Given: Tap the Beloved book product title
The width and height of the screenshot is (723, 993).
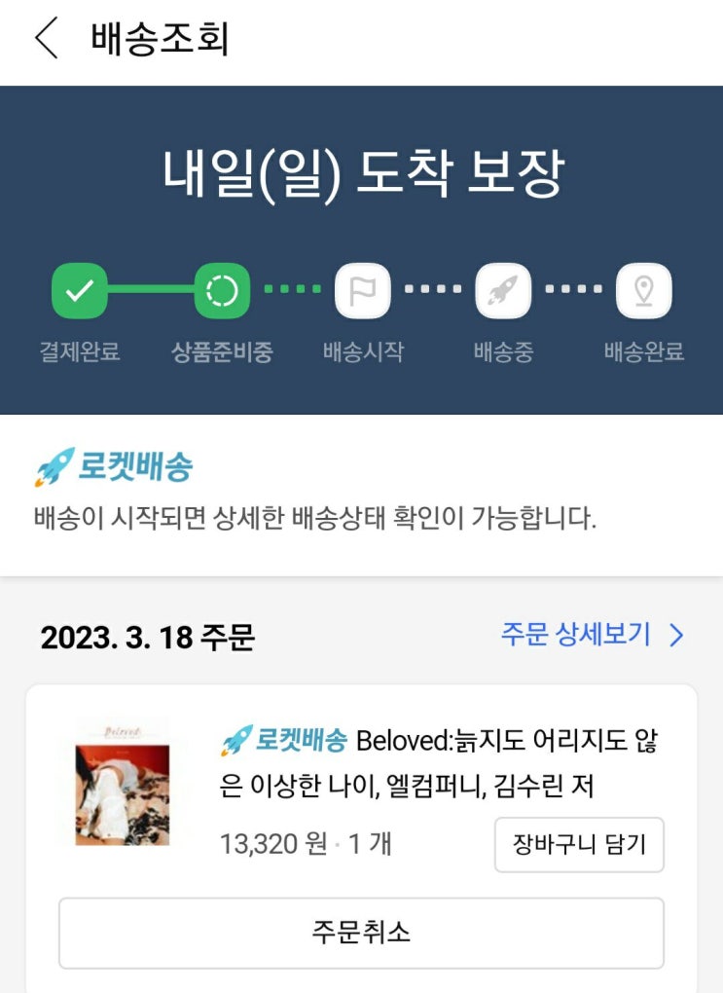Looking at the screenshot, I should coord(438,762).
